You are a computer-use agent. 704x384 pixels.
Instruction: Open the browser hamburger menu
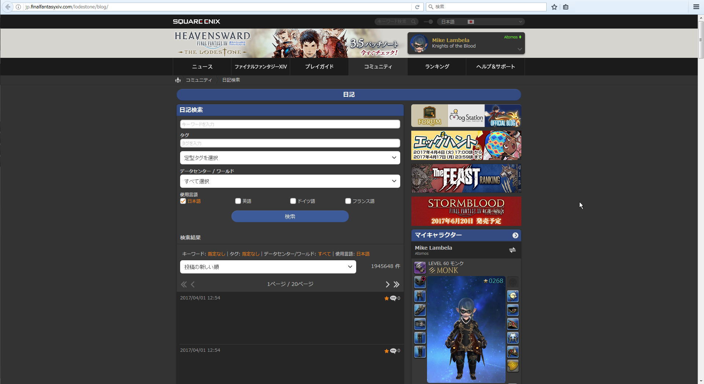point(696,7)
